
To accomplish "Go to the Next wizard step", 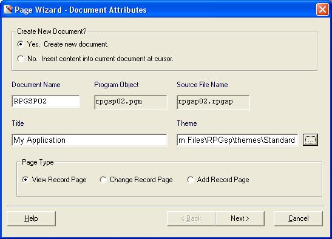I will pyautogui.click(x=240, y=218).
